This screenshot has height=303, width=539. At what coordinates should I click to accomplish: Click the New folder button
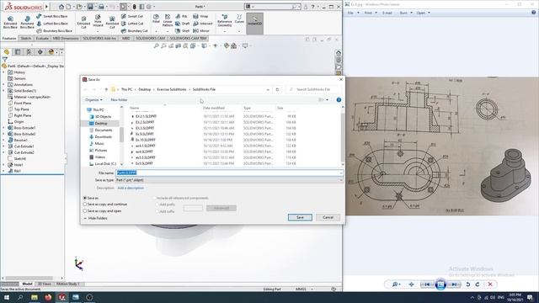click(119, 99)
